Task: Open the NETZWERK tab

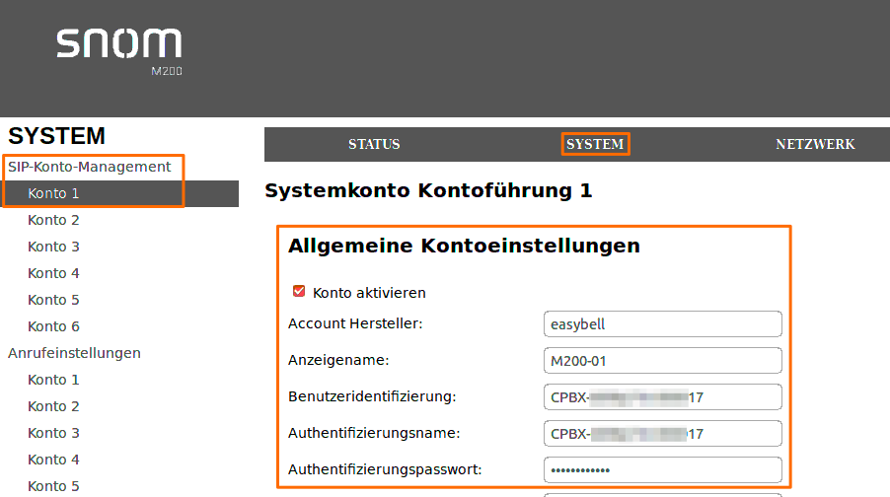Action: coord(815,144)
